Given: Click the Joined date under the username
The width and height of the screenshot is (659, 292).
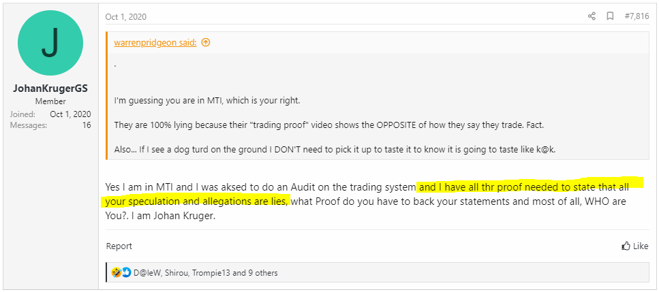Looking at the screenshot, I should point(70,114).
